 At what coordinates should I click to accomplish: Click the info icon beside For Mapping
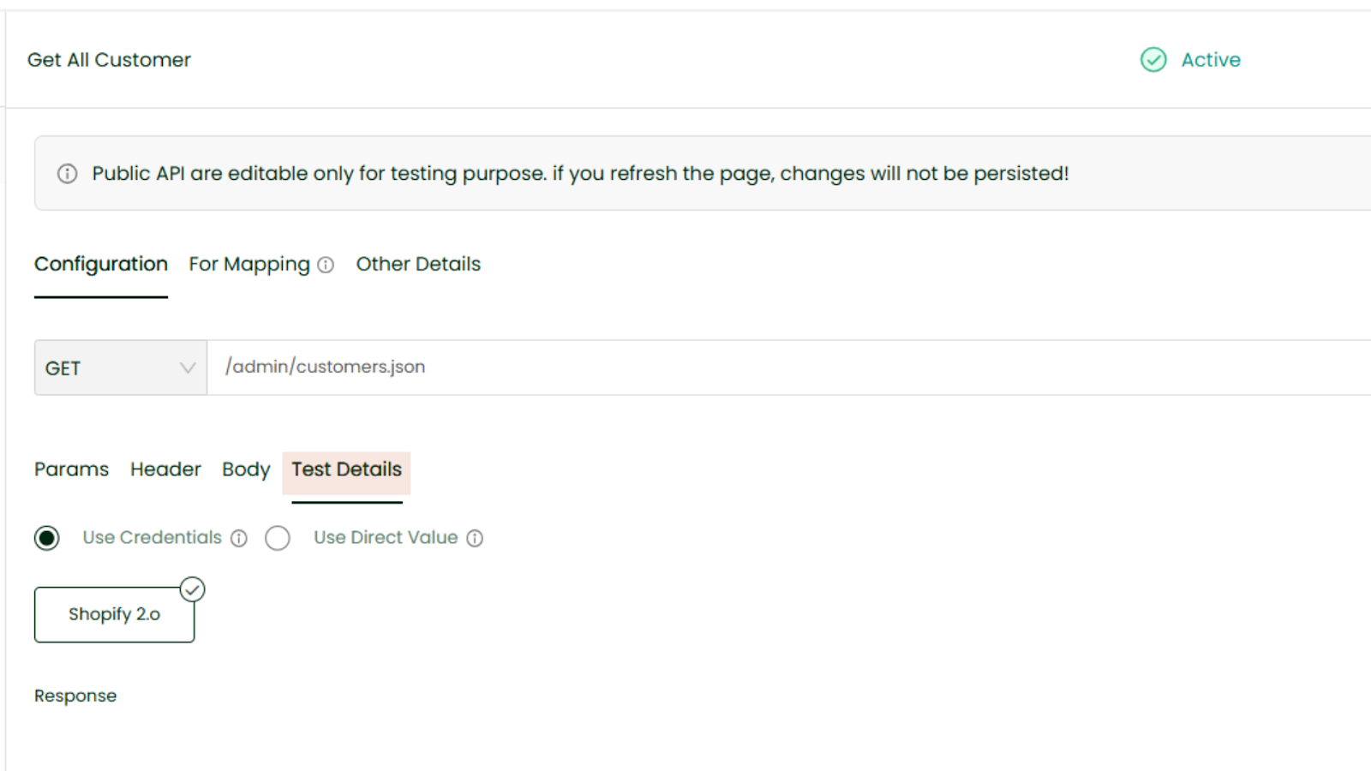click(326, 265)
